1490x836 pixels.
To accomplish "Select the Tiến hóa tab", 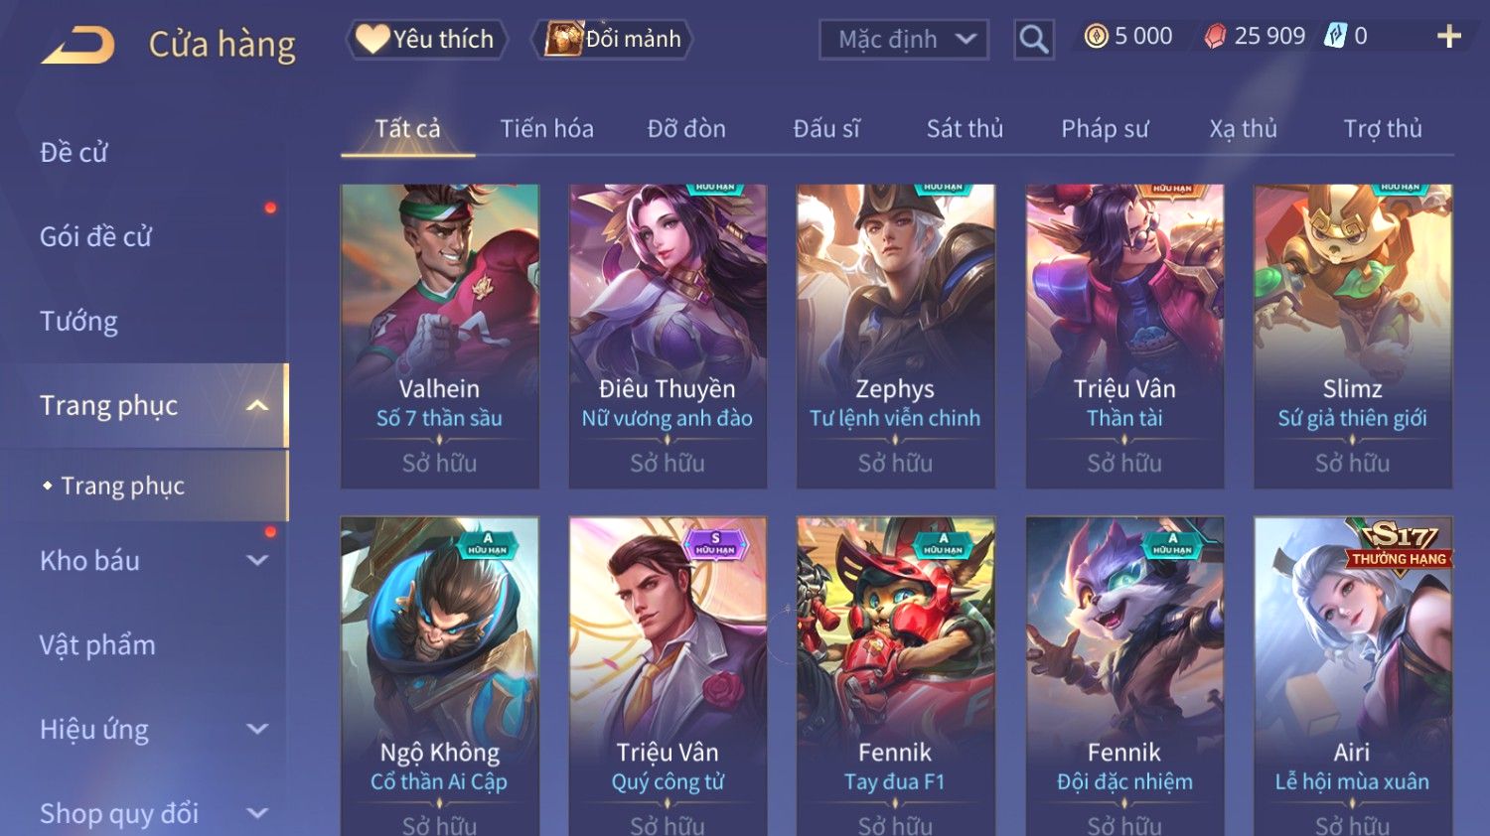I will 546,129.
